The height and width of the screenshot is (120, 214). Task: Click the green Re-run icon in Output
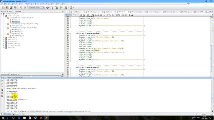pos(2,81)
